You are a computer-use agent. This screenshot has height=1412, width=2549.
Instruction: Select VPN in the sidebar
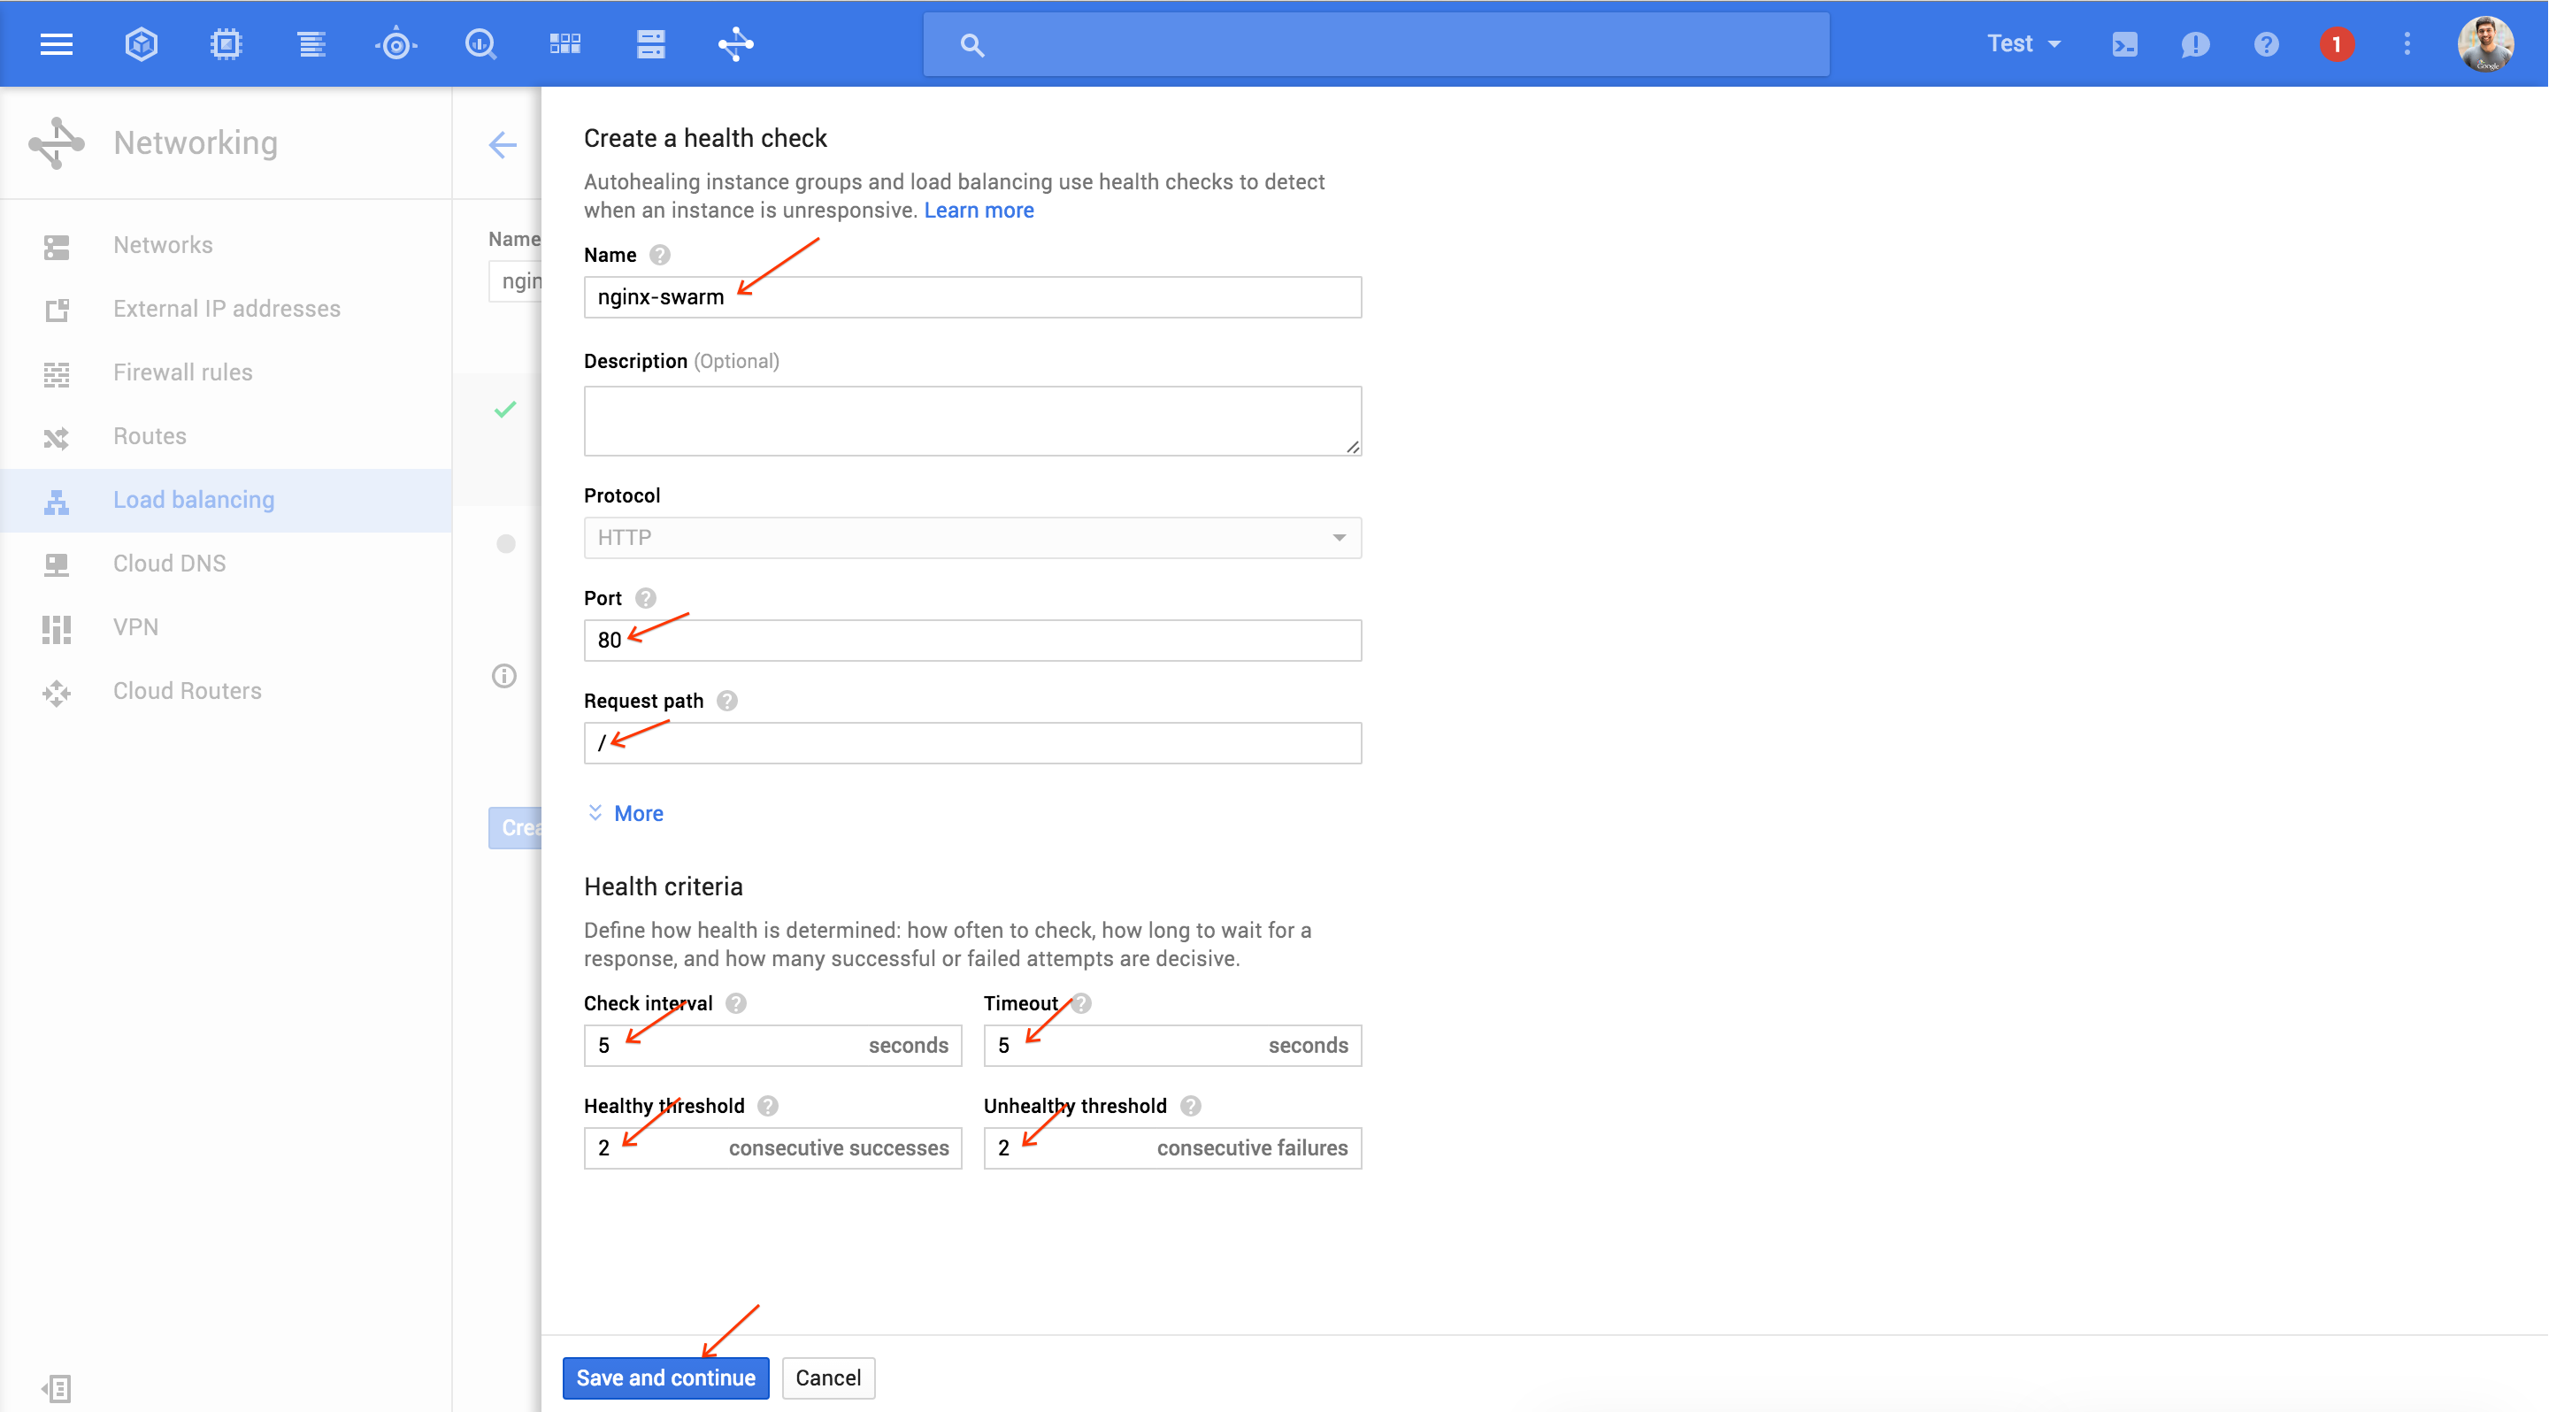(x=226, y=627)
